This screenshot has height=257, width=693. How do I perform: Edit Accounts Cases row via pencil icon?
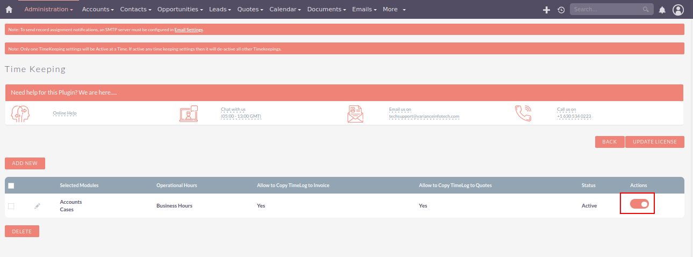(37, 206)
